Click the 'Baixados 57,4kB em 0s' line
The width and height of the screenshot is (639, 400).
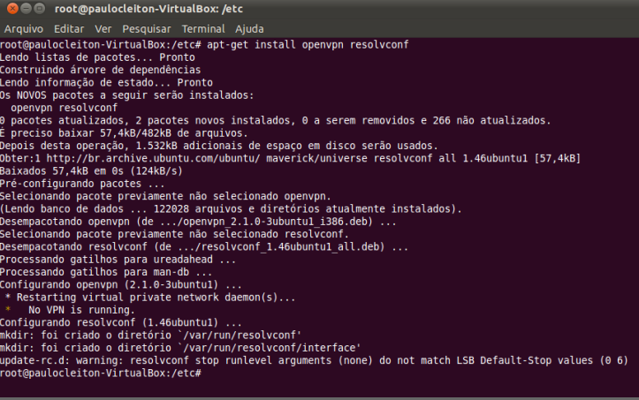[90, 170]
